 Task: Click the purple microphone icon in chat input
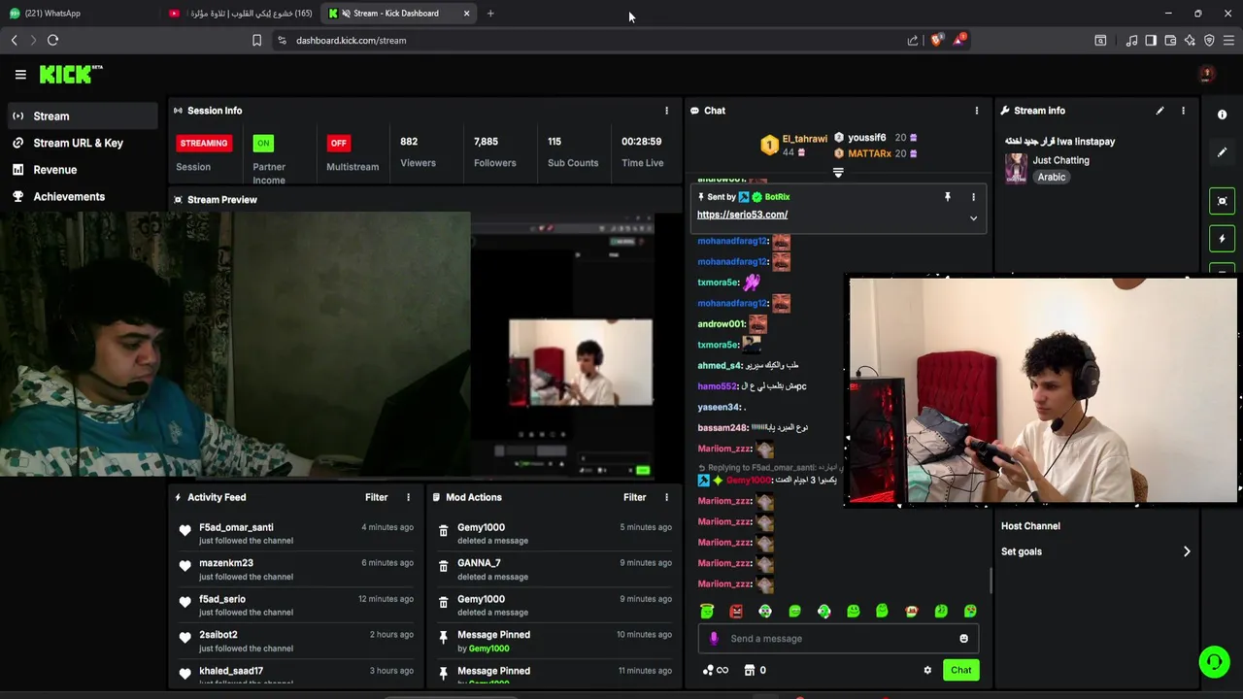[x=714, y=639]
